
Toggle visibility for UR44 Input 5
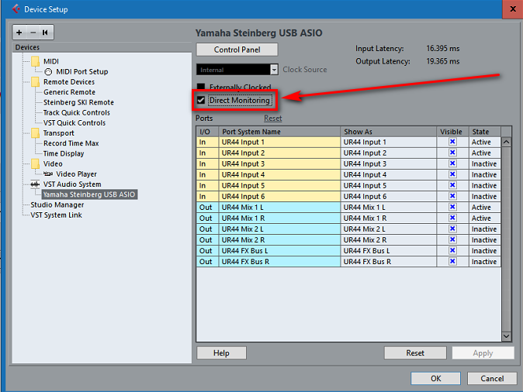click(452, 185)
